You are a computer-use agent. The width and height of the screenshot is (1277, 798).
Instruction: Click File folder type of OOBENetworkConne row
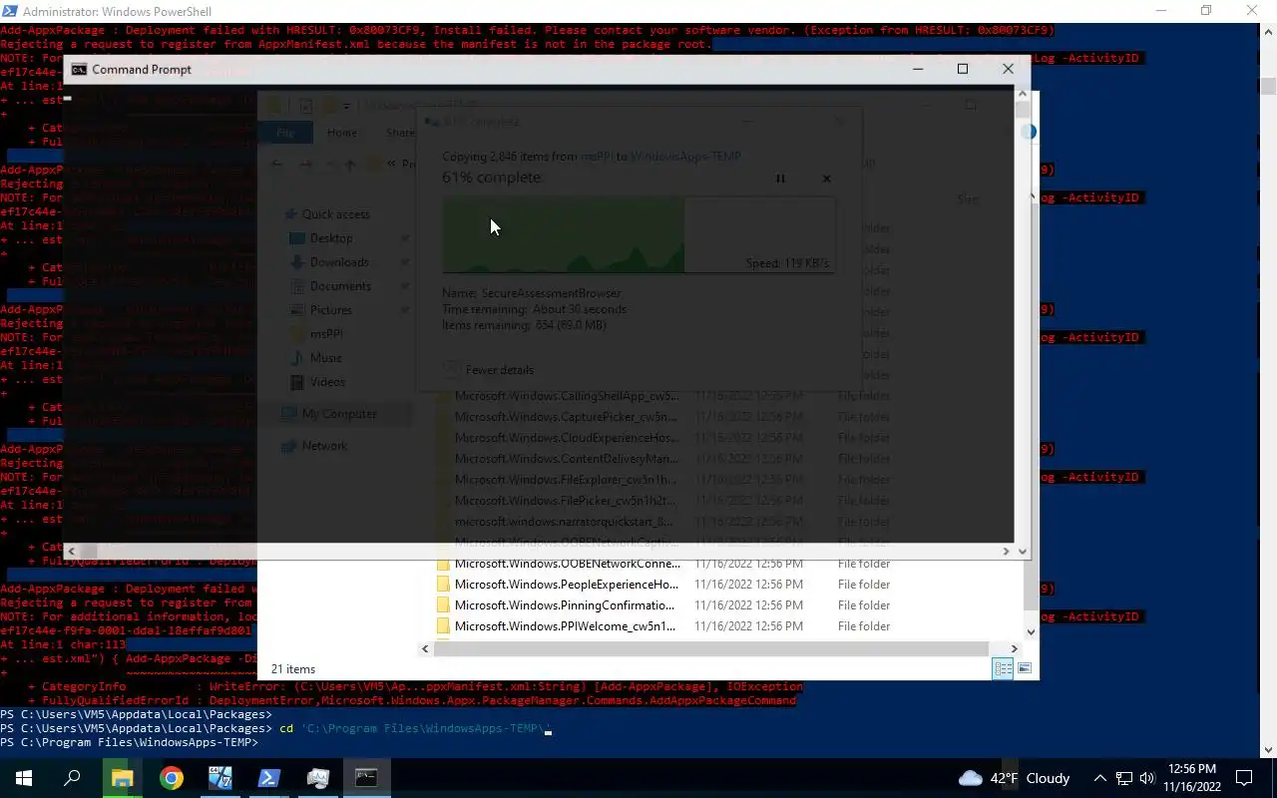click(864, 564)
